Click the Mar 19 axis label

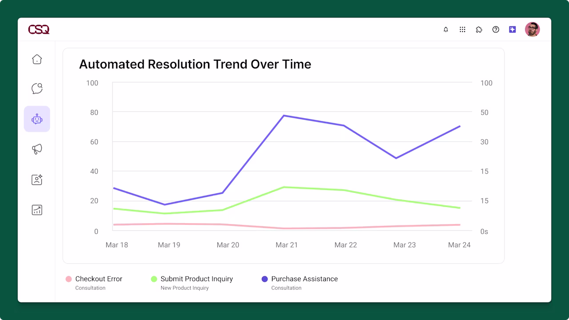point(169,245)
